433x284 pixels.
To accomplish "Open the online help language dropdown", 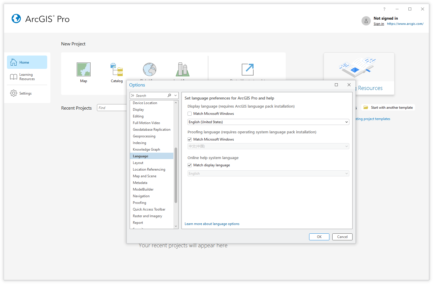I will [x=268, y=174].
